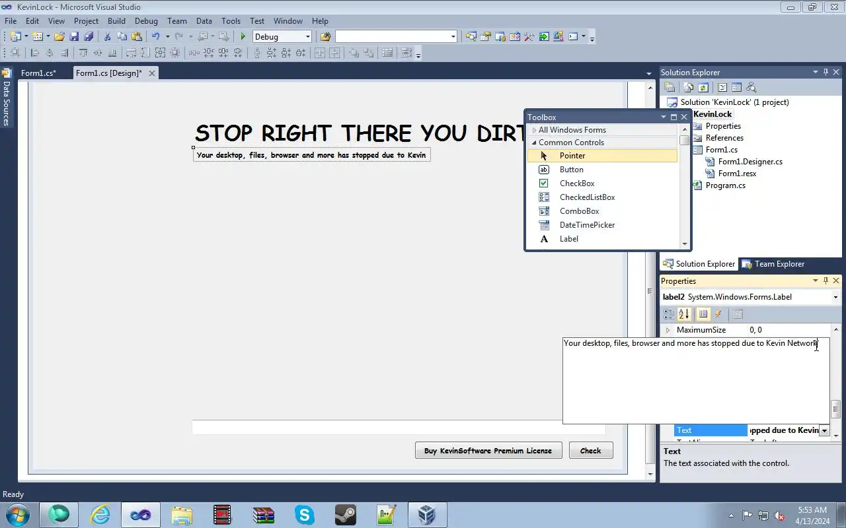The width and height of the screenshot is (846, 528).
Task: Open the File menu
Action: 11,21
